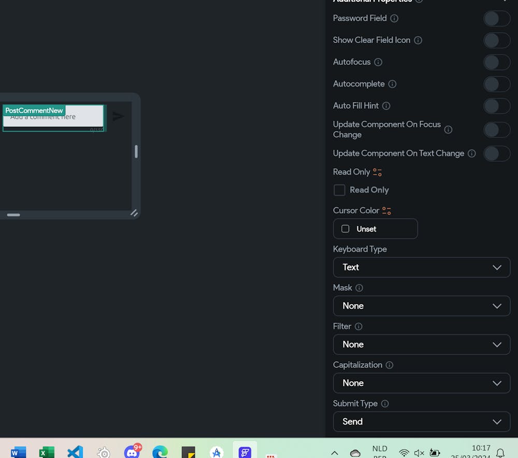Click the FlutterFlow taskbar icon
Image resolution: width=518 pixels, height=458 pixels.
click(x=245, y=452)
